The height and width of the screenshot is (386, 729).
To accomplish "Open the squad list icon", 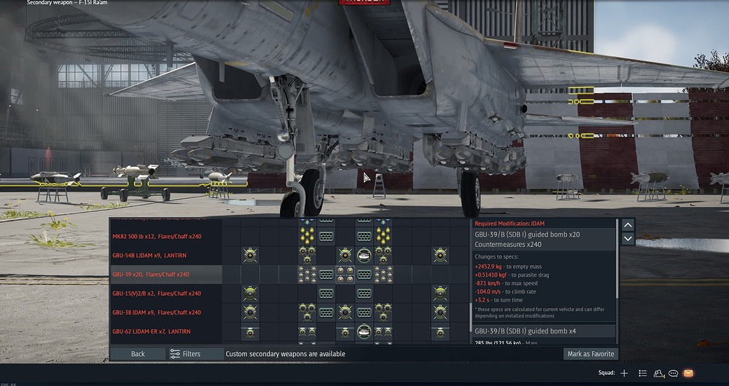I will [642, 373].
